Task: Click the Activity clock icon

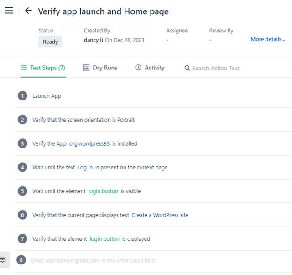Action: [x=138, y=68]
